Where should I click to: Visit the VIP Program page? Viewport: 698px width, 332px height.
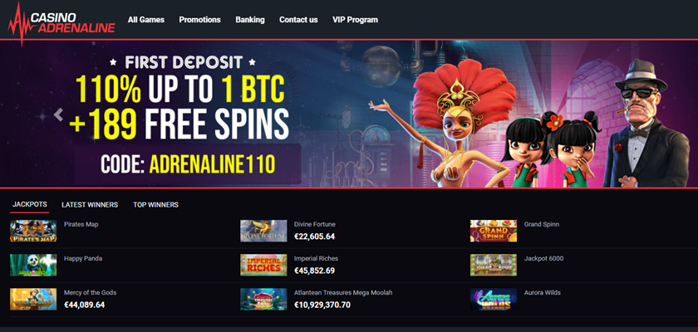(x=356, y=20)
